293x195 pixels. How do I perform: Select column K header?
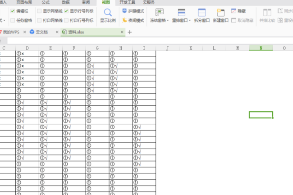(x=191, y=48)
